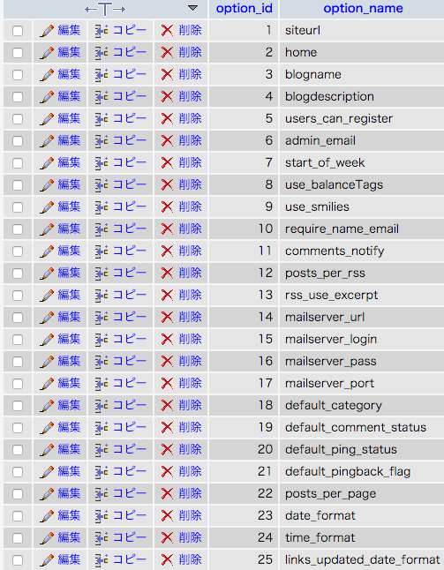
Task: Click the copy icon for default_ping_status row
Action: [102, 450]
